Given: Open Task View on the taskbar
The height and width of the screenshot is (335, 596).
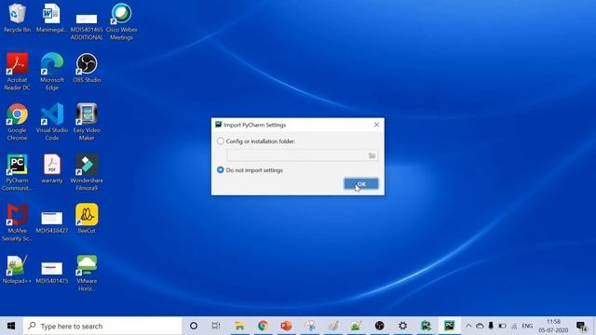Looking at the screenshot, I should pyautogui.click(x=216, y=326).
